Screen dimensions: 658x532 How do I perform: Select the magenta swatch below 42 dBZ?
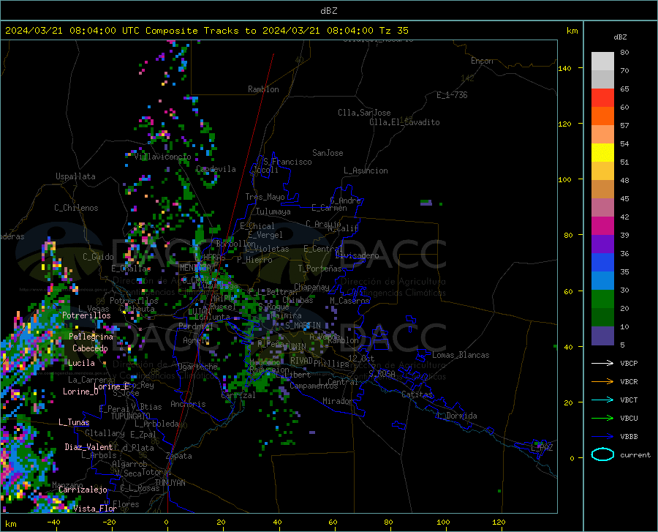[x=602, y=226]
